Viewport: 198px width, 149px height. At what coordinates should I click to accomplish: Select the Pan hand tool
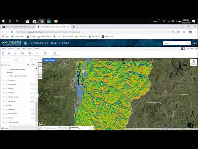[3, 53]
